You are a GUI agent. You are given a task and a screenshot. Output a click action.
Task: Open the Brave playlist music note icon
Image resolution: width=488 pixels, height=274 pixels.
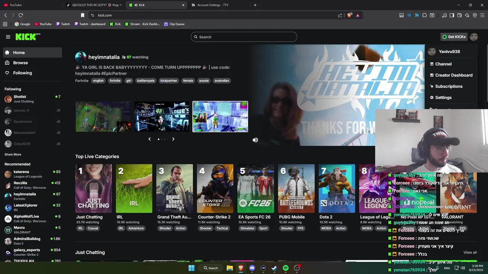coord(444,15)
